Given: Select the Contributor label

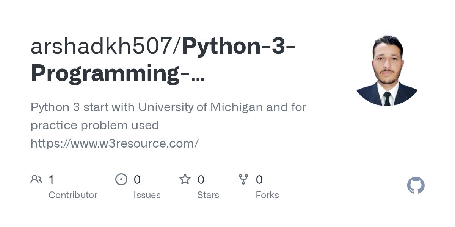Looking at the screenshot, I should [x=73, y=195].
